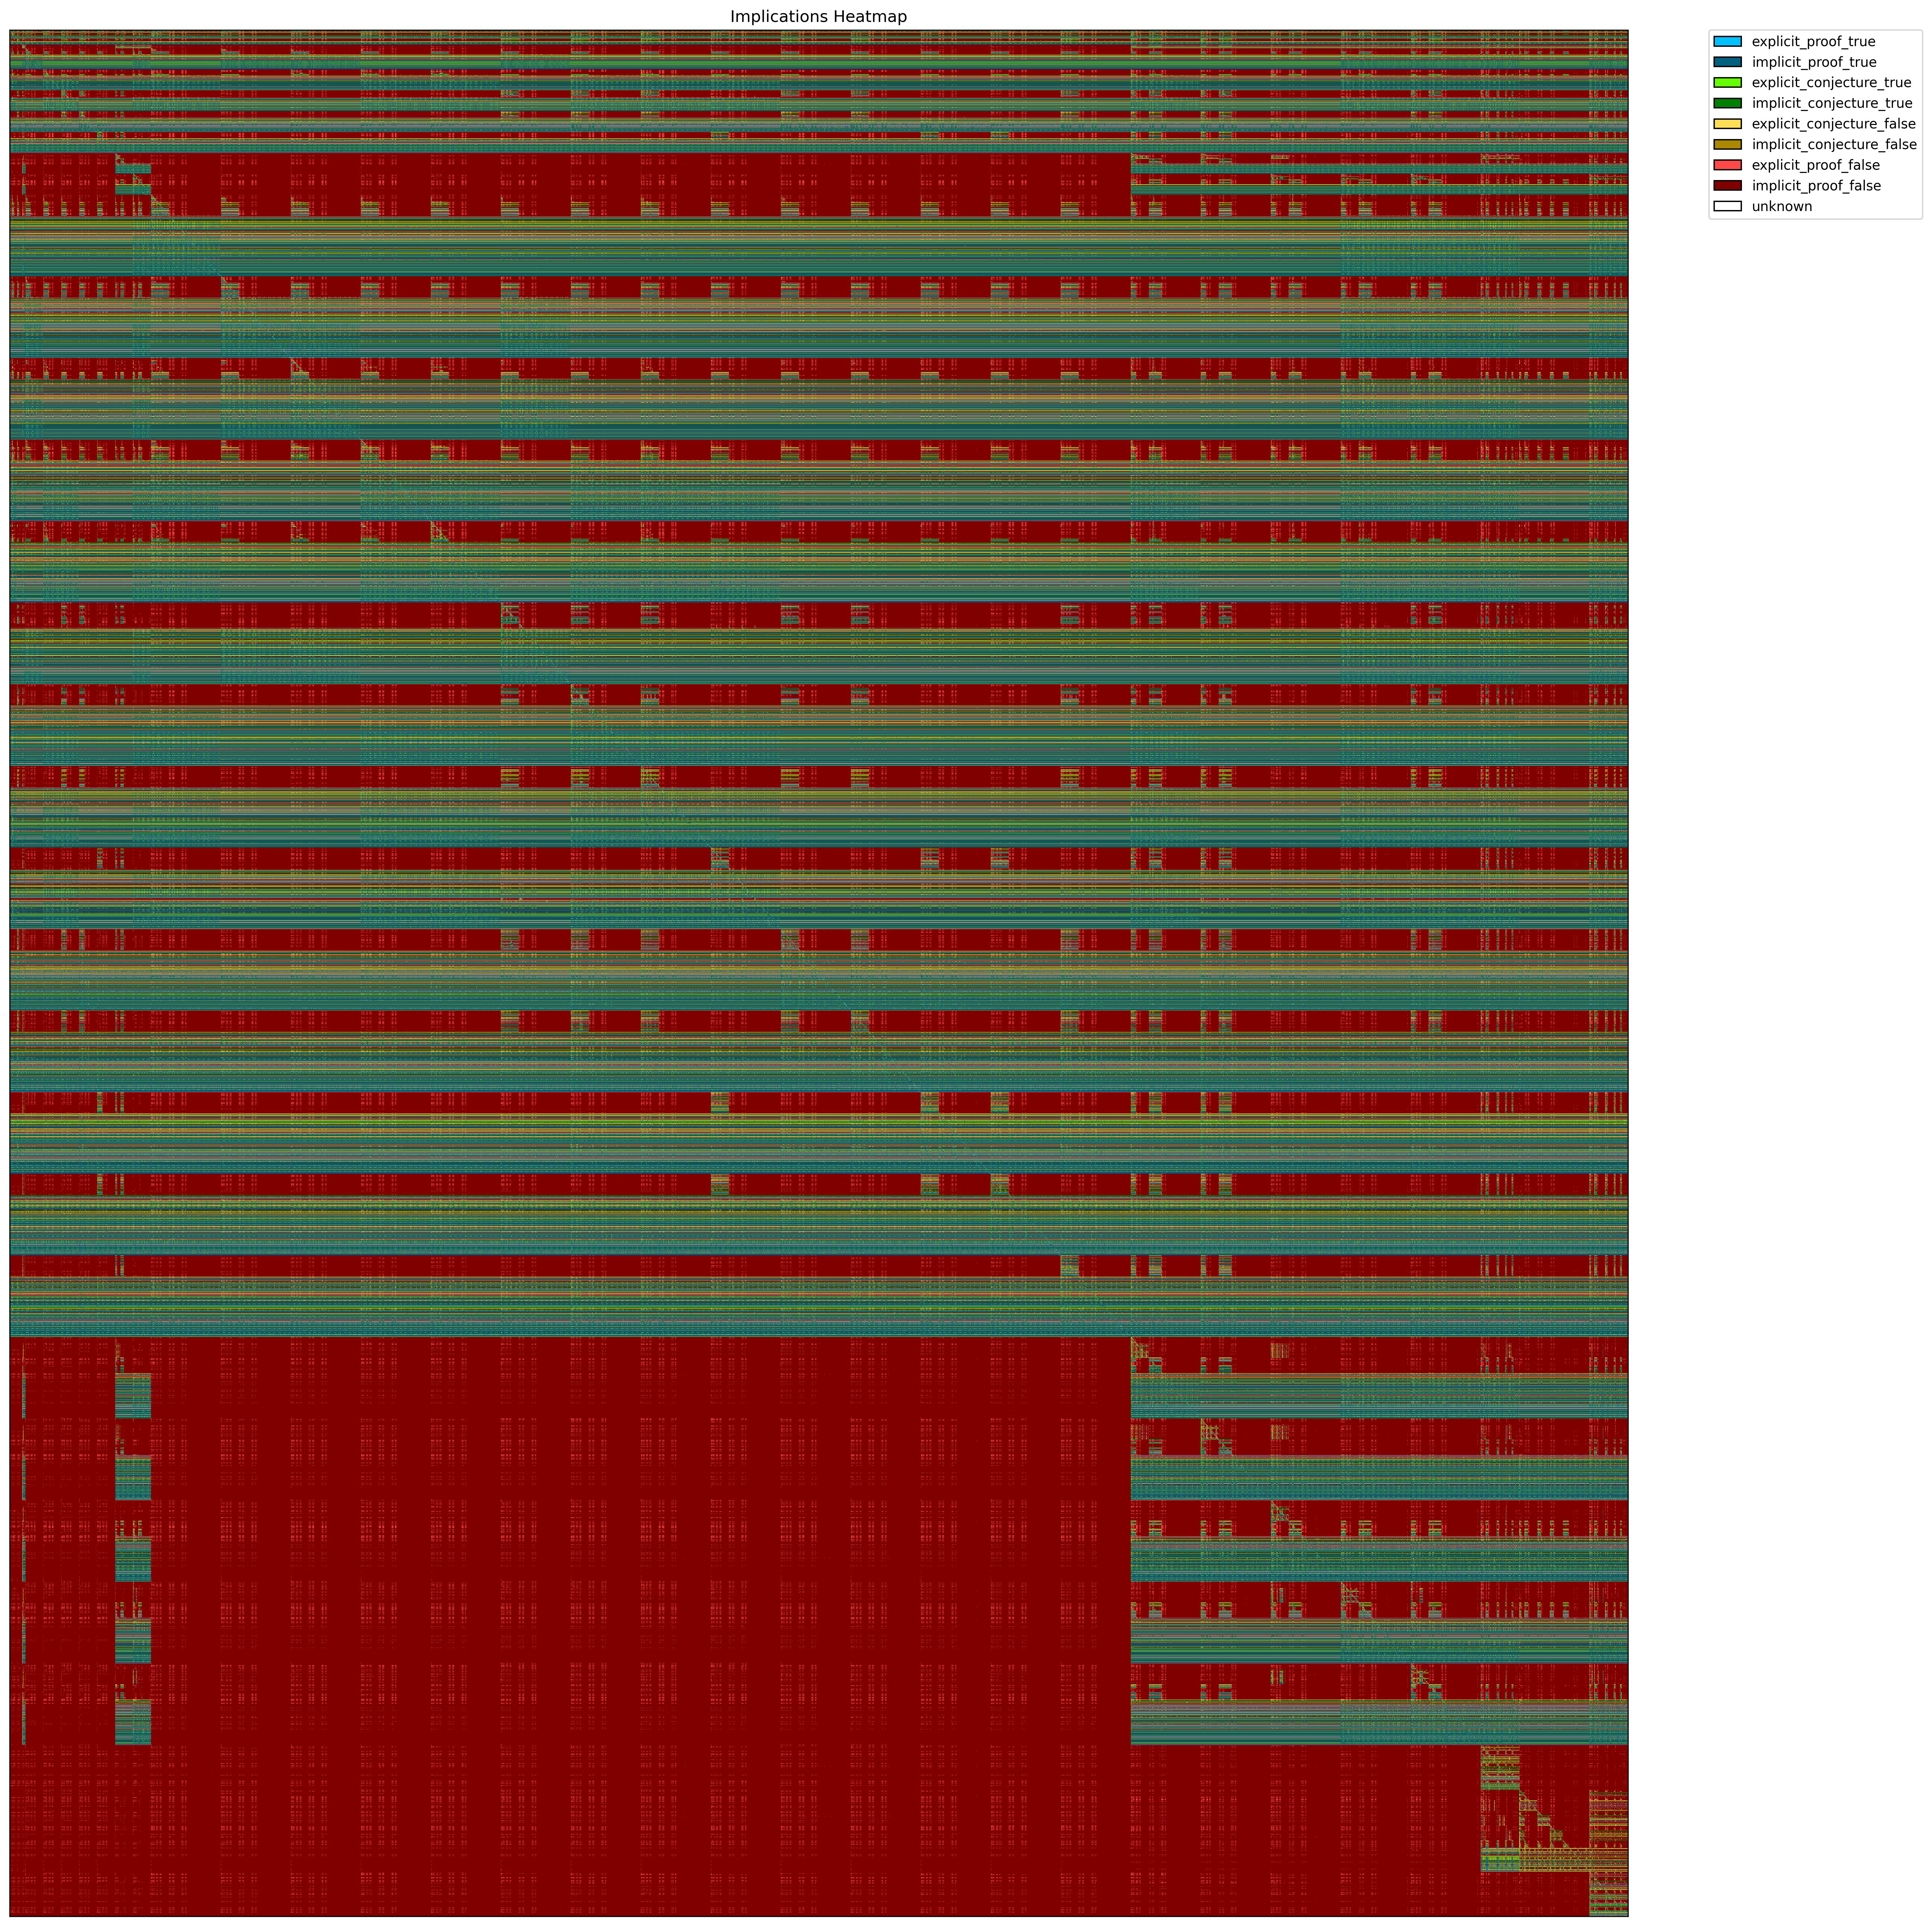Select the 'explicit_conjecture_true' legend label
Screen dimensions: 1932x1926
click(x=1831, y=83)
